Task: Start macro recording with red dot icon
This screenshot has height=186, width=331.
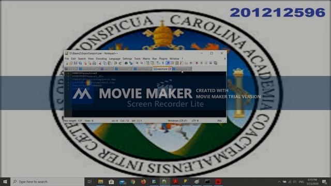Action: (x=197, y=63)
